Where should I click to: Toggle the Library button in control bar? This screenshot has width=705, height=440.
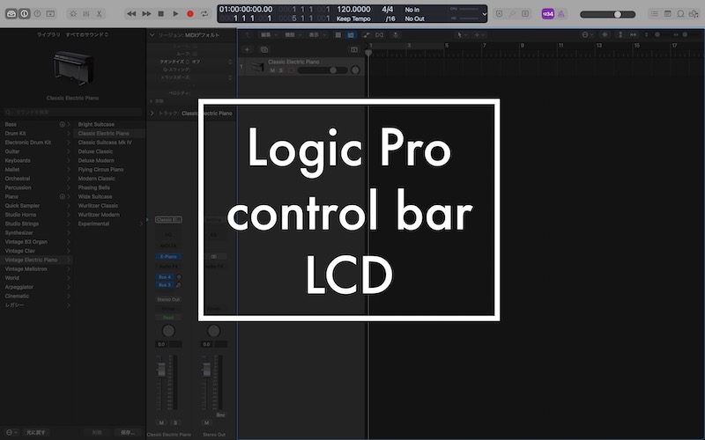[x=11, y=14]
